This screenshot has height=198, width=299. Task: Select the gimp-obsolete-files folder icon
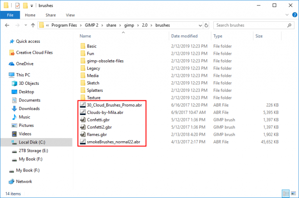pyautogui.click(x=83, y=61)
